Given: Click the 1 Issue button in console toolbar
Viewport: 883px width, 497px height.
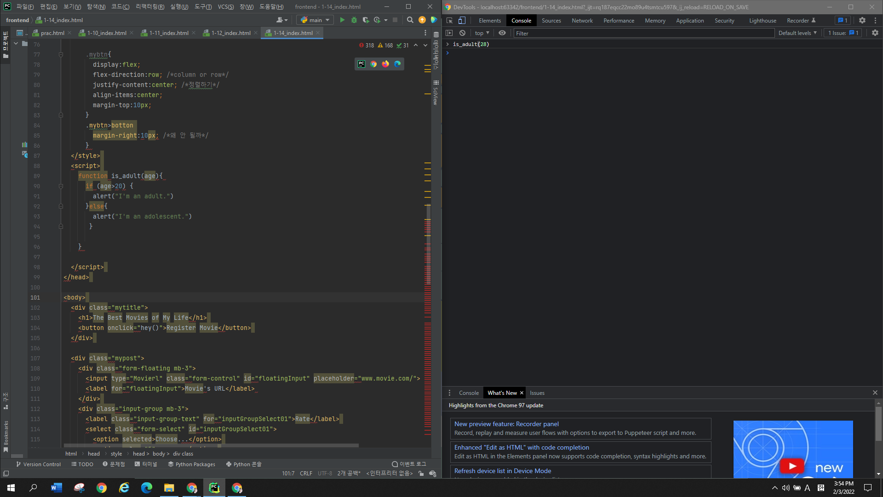Looking at the screenshot, I should coord(843,33).
